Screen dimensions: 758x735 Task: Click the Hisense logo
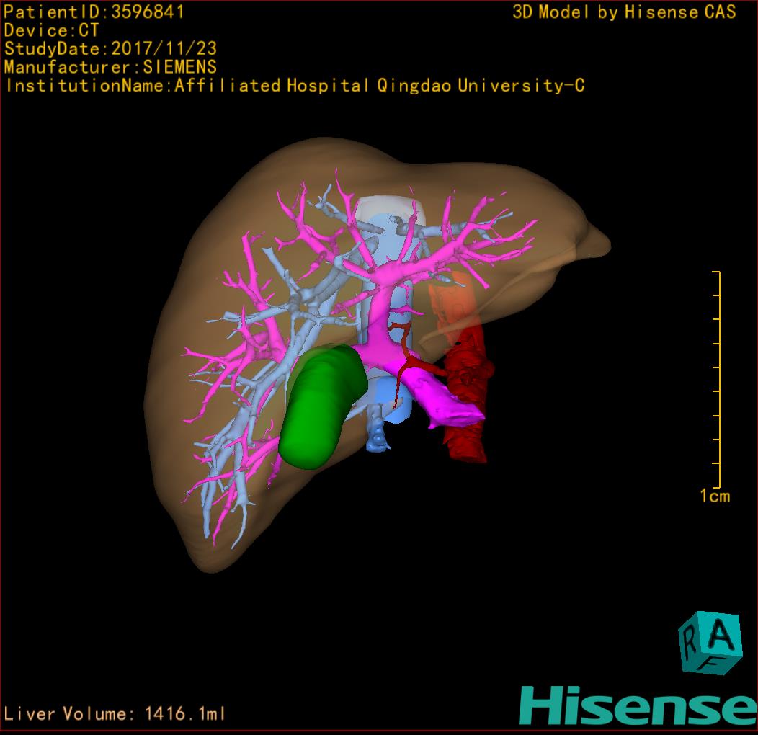click(x=638, y=705)
